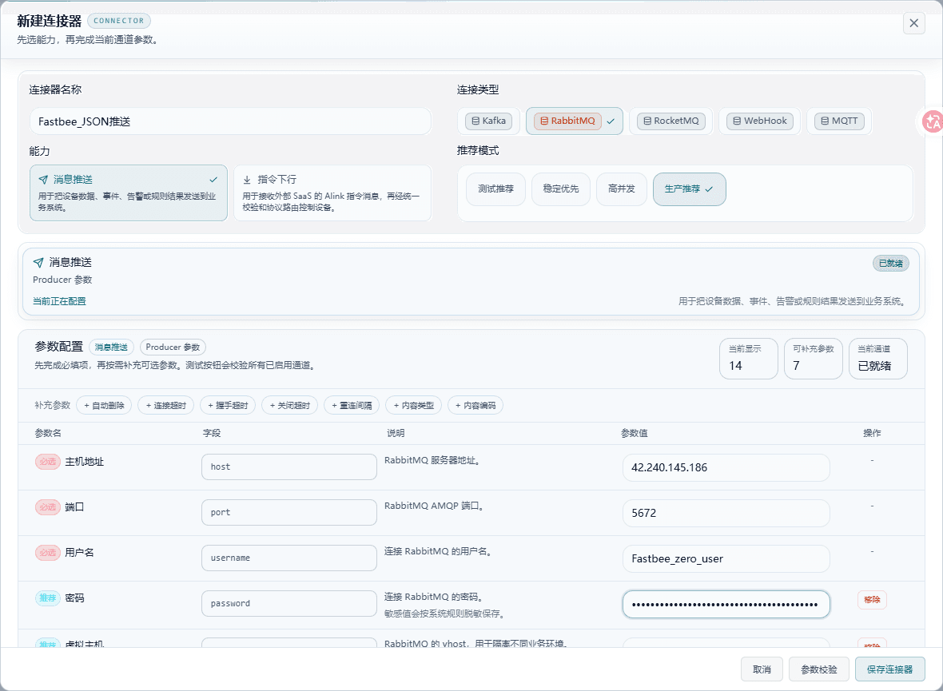Select 高并发 recommended mode
943x691 pixels.
[x=621, y=189]
